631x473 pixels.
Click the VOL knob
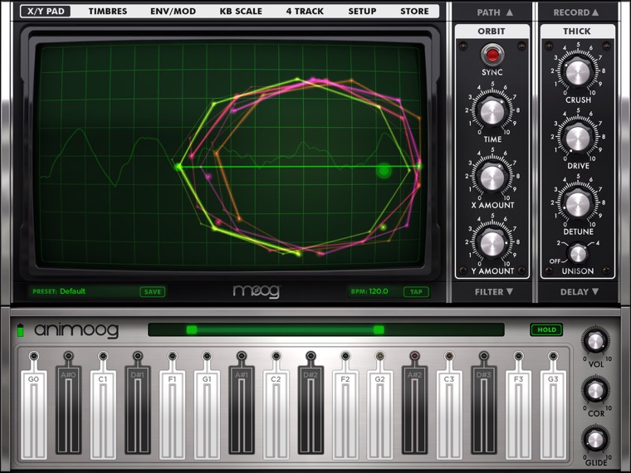[595, 342]
